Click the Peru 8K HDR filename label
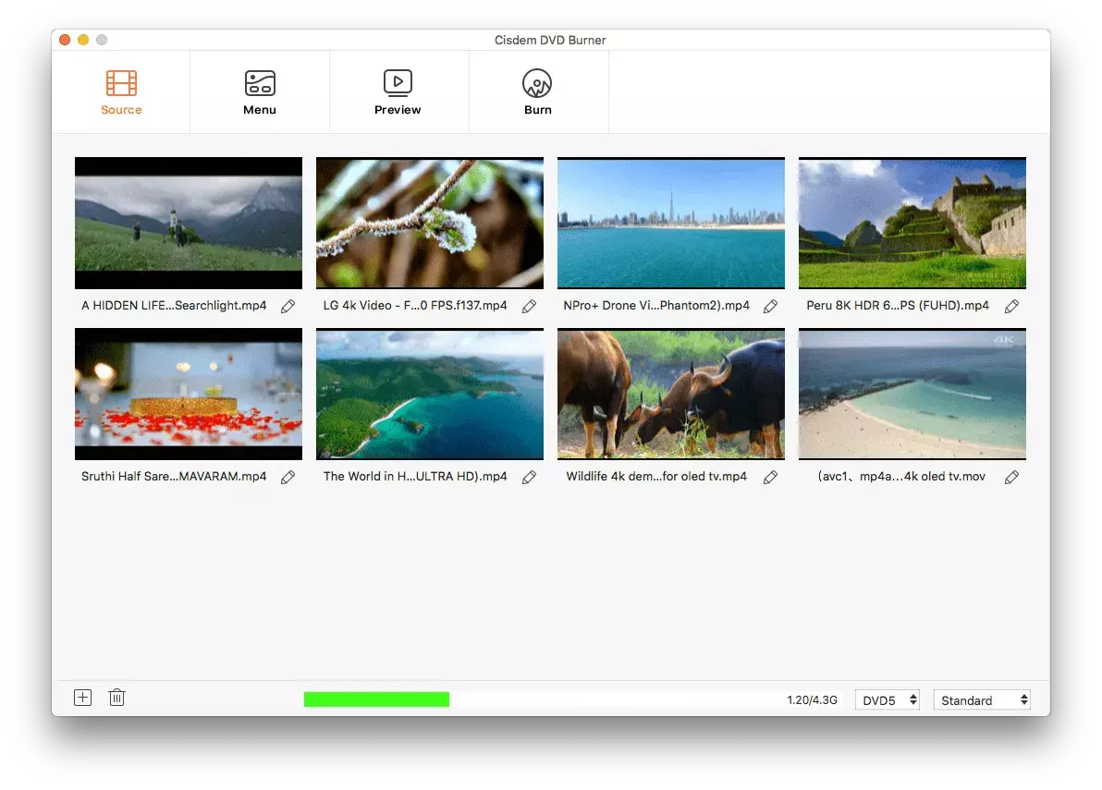The image size is (1102, 790). 898,306
